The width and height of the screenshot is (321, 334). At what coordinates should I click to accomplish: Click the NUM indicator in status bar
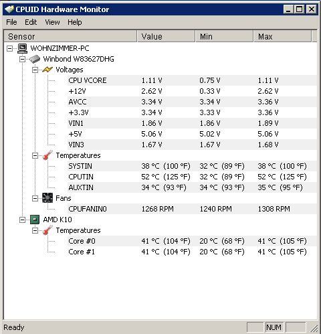click(274, 327)
